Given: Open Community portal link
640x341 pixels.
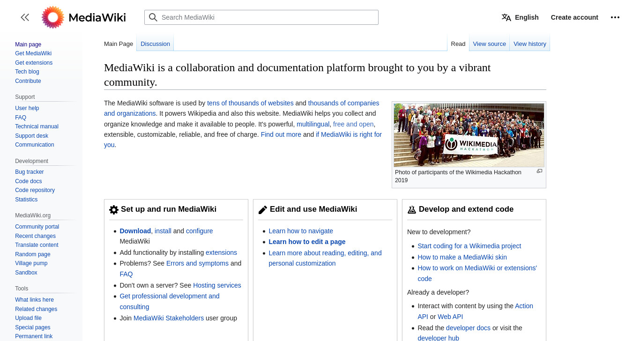Looking at the screenshot, I should (37, 227).
